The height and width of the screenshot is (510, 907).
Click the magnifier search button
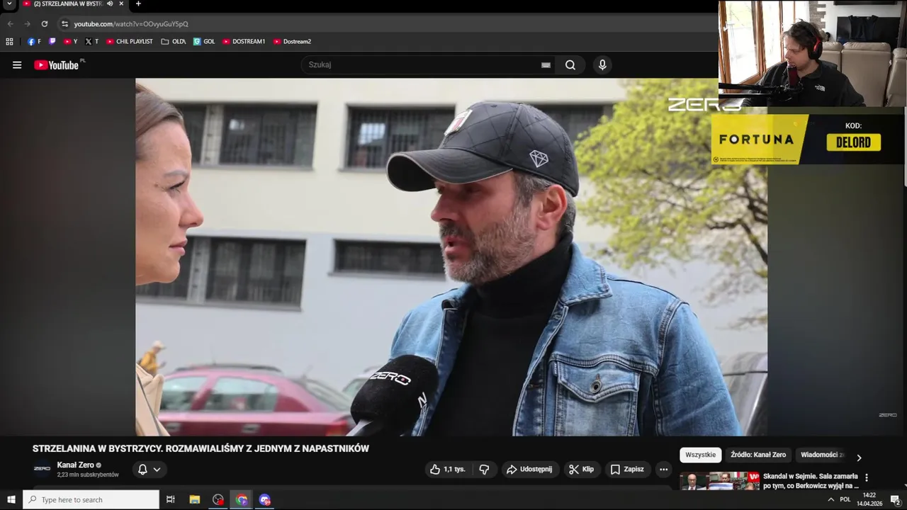(570, 65)
